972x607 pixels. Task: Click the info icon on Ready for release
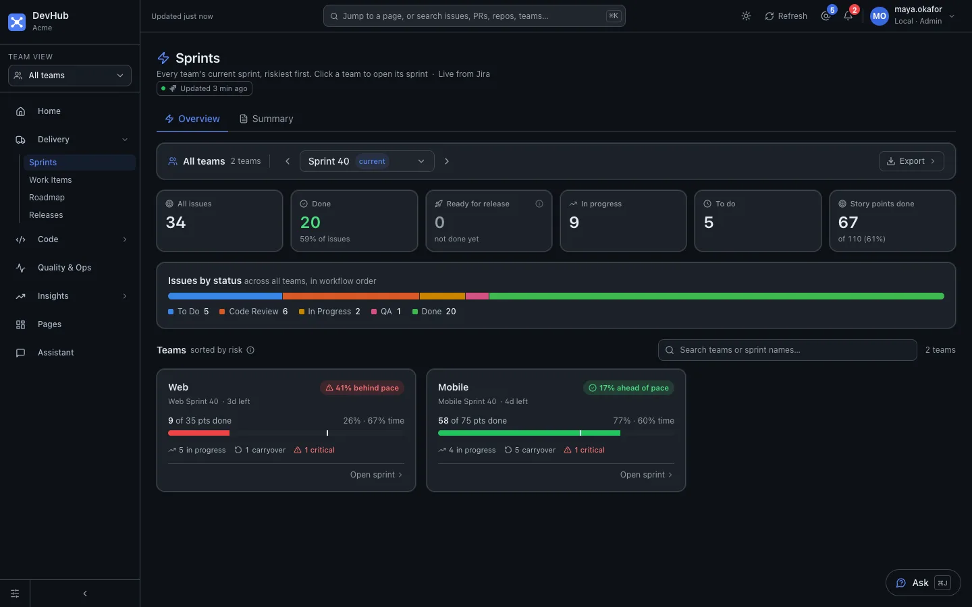539,204
